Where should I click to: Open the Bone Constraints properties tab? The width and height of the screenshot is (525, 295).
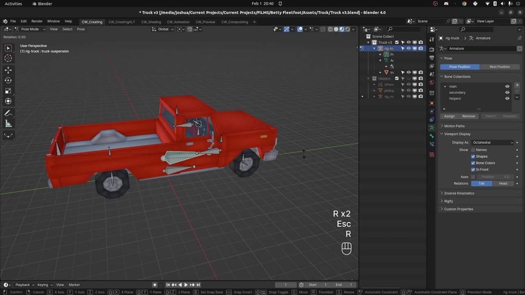pyautogui.click(x=431, y=144)
